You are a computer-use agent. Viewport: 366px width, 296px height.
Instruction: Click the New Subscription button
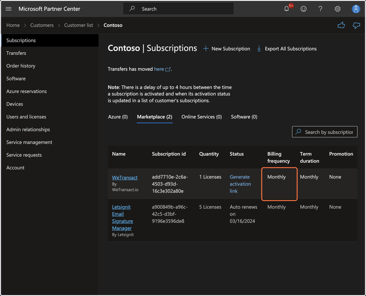(227, 49)
